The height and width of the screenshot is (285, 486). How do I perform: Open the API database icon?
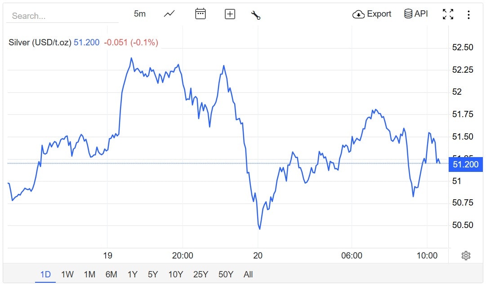[x=416, y=14]
